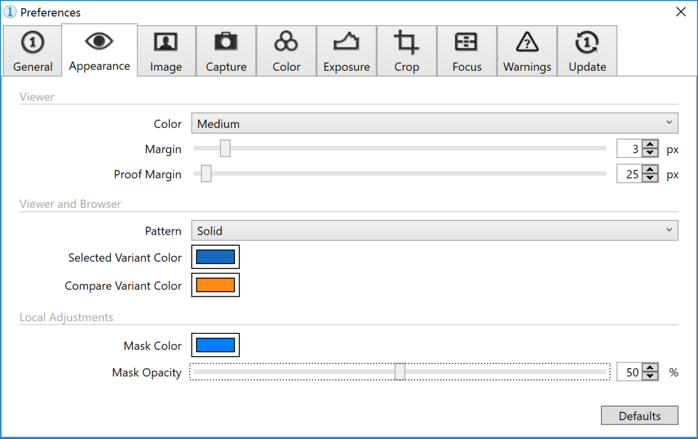Click the Selected Variant Color swatch
The width and height of the screenshot is (698, 439).
[x=215, y=257]
